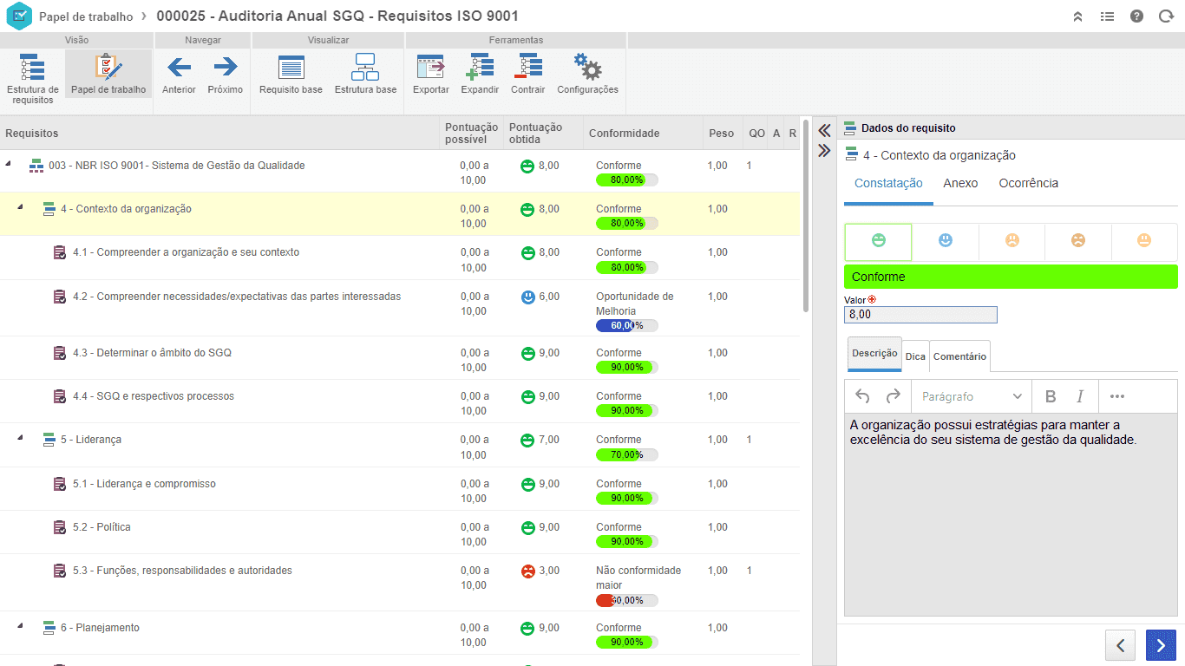Click 80,00% conformity bar of row 4.1

[x=626, y=267]
